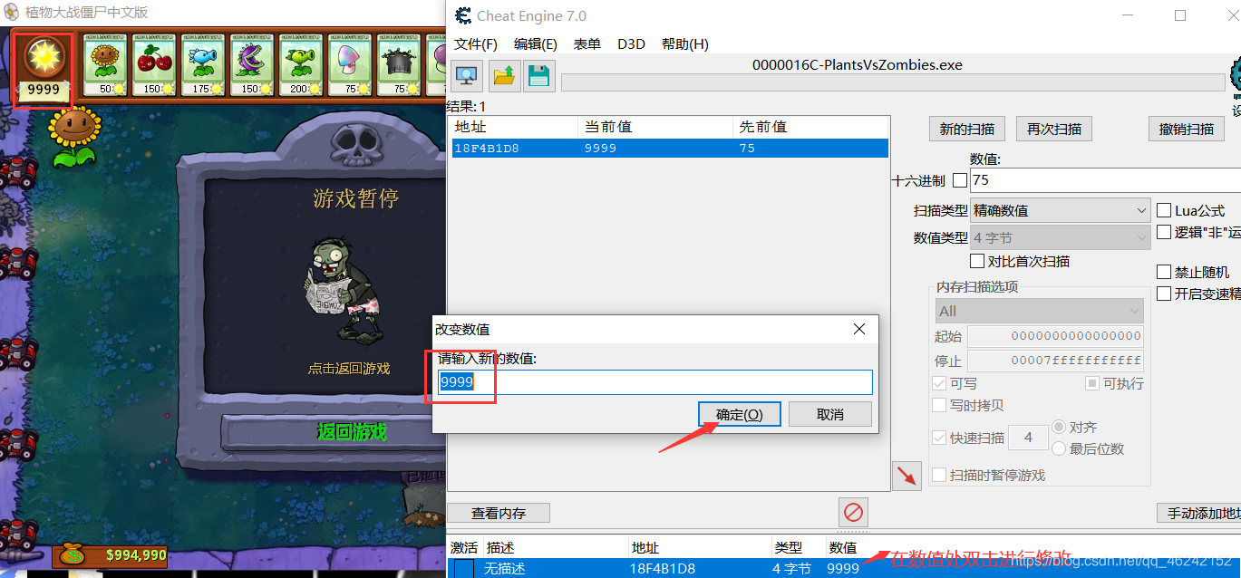Click the red clear-list circle icon
Screen dimensions: 1241x578
854,512
